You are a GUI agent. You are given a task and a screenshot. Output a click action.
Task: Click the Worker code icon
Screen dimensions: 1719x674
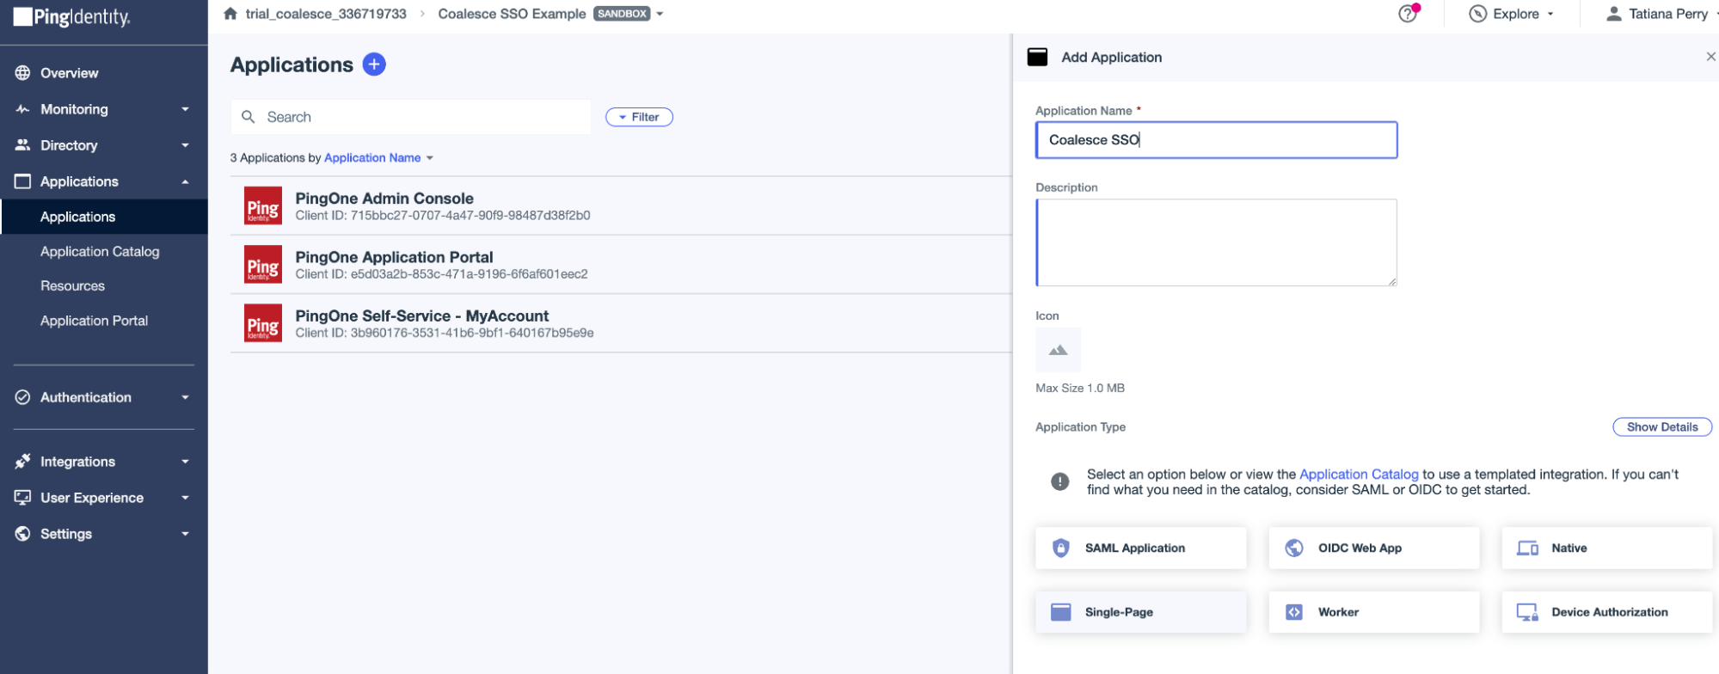1294,612
